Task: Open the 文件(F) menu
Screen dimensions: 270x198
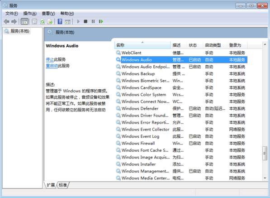Action: pos(12,14)
